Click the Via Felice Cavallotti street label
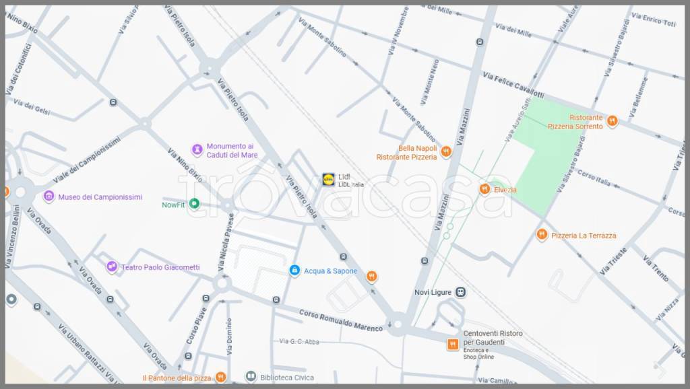690x389 pixels. [x=513, y=85]
